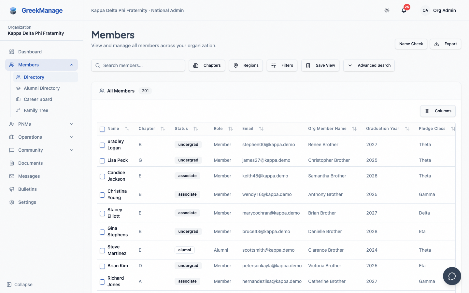Check the box for Bradley Logan
This screenshot has height=293, width=469.
(x=102, y=145)
